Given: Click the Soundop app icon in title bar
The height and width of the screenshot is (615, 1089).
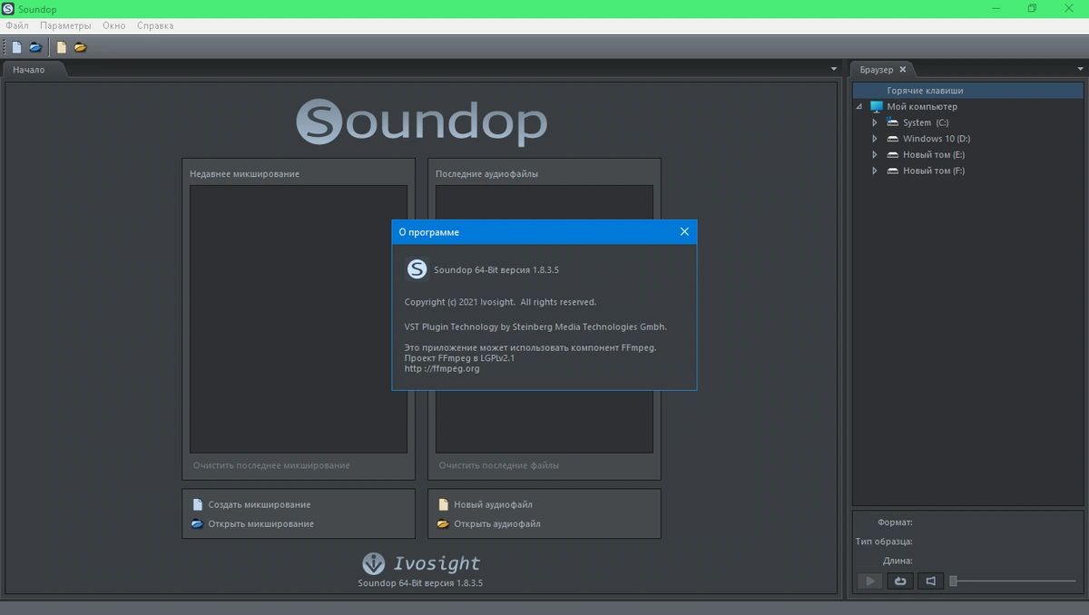Looking at the screenshot, I should 8,9.
